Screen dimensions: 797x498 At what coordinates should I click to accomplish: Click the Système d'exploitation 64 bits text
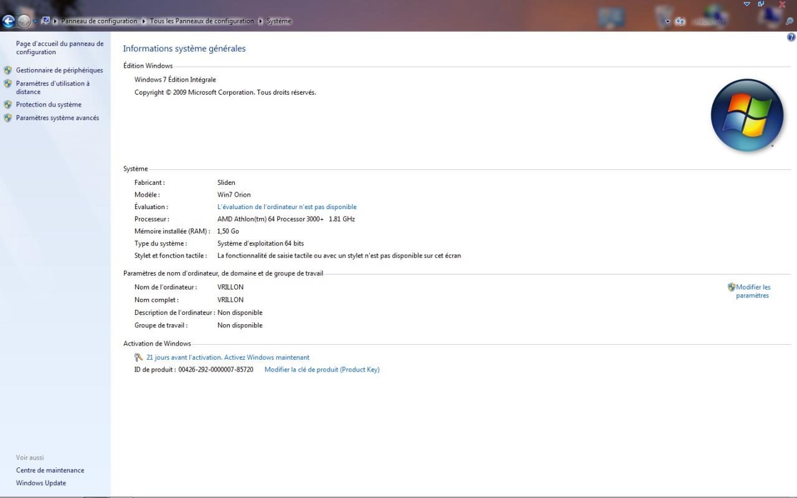pyautogui.click(x=260, y=243)
